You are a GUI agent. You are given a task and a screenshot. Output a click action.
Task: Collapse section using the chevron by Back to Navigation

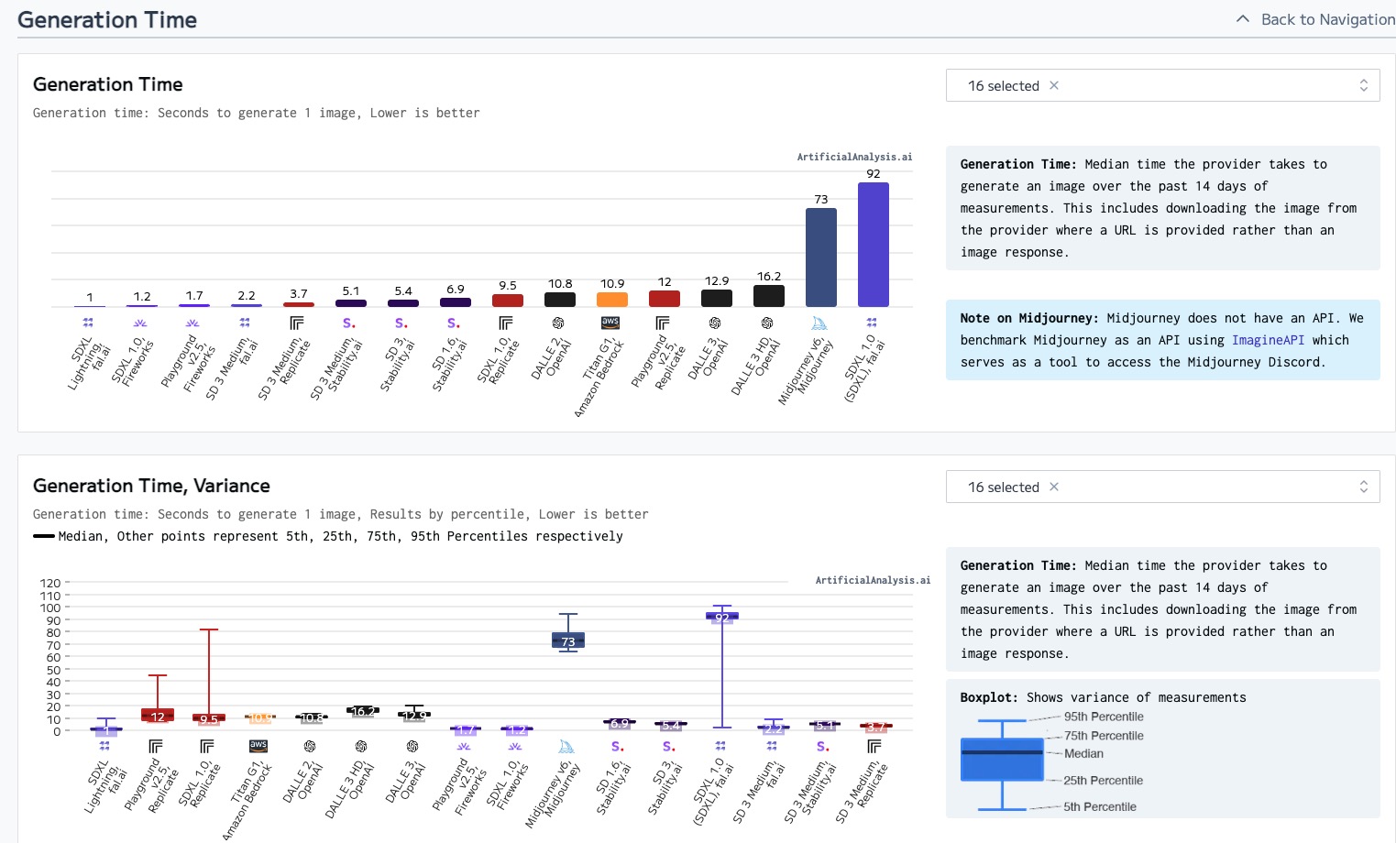(1243, 19)
